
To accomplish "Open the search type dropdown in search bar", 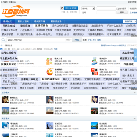I will pos(68,40).
